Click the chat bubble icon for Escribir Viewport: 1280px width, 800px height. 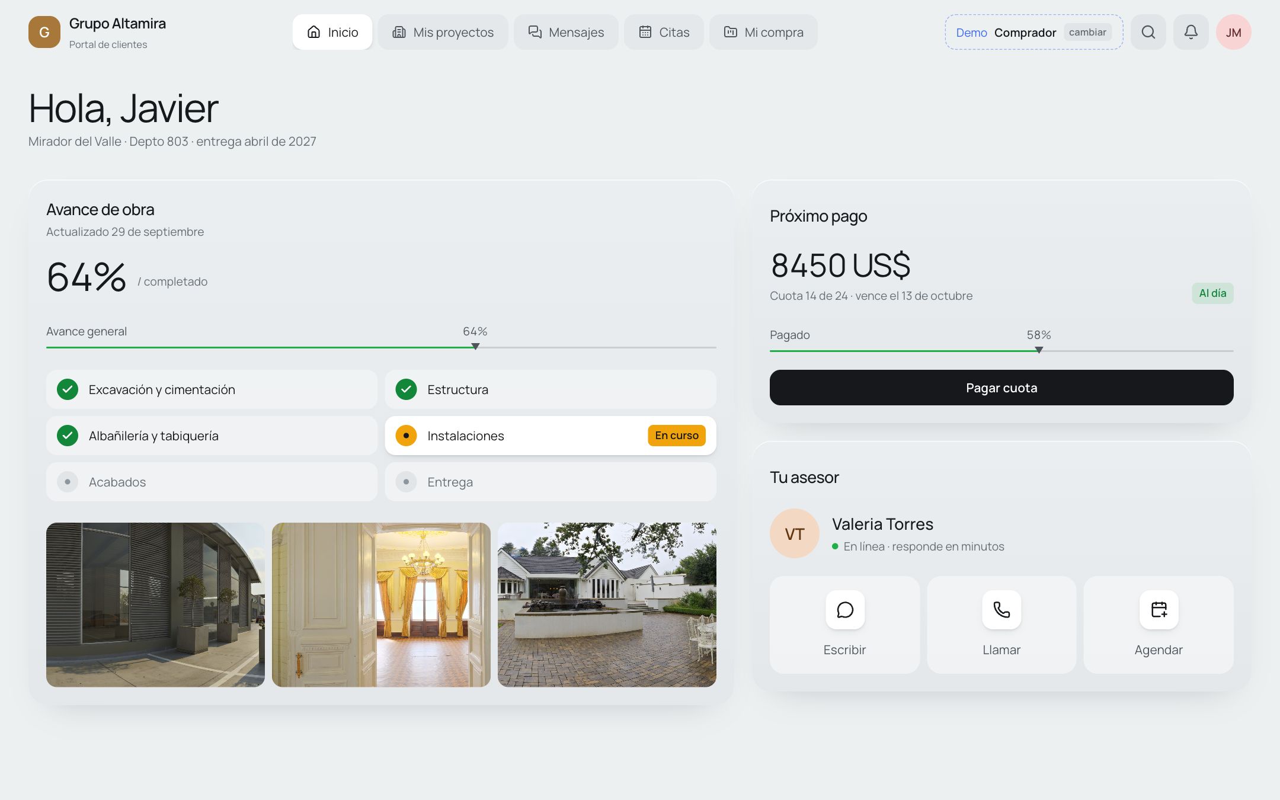tap(844, 609)
